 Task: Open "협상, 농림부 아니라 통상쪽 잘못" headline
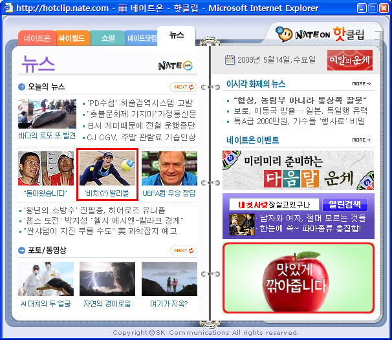(x=300, y=100)
